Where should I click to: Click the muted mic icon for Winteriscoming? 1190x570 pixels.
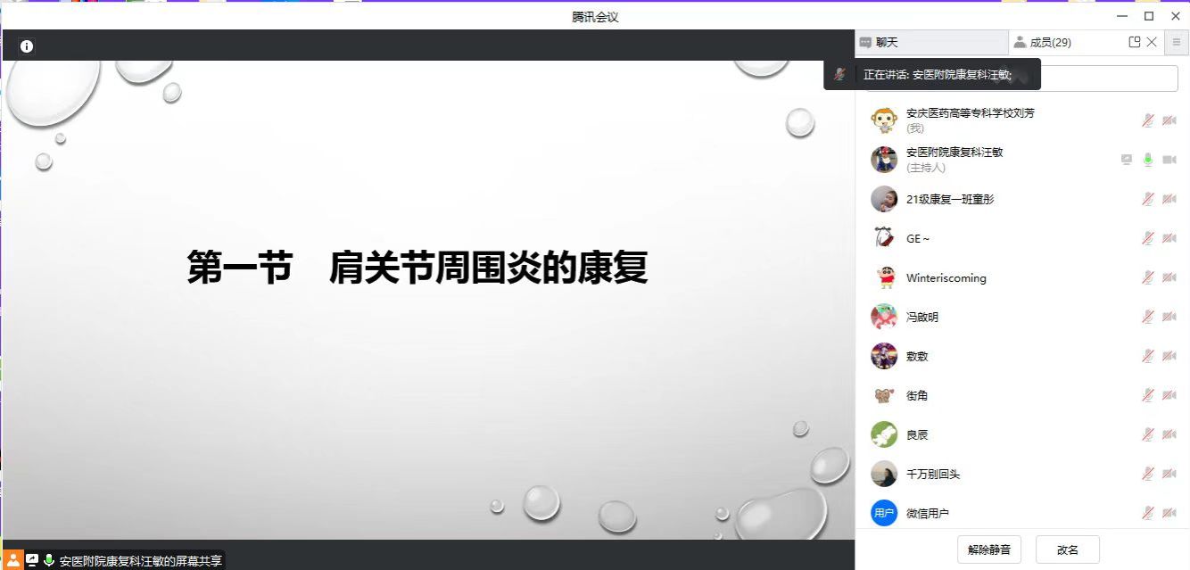[1148, 277]
